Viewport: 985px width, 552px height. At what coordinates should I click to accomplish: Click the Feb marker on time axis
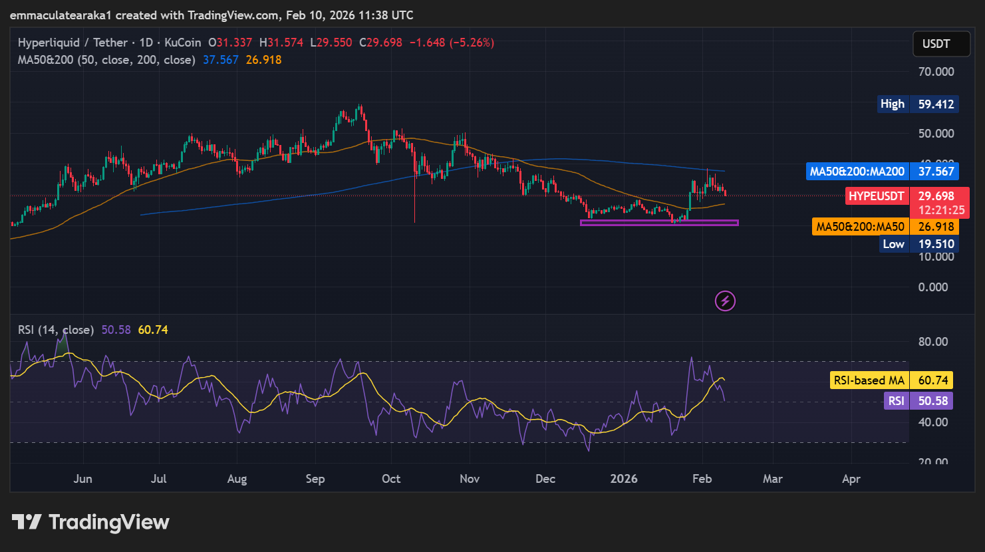click(x=702, y=479)
